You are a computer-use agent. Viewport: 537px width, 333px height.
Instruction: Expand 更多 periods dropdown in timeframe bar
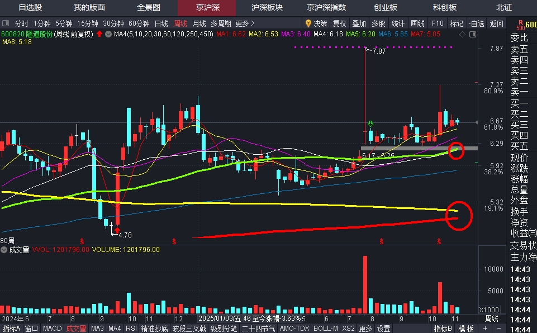[245, 23]
